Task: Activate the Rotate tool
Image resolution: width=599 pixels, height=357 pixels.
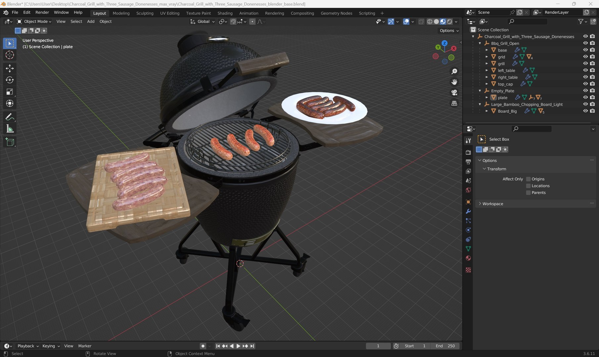Action: [10, 80]
